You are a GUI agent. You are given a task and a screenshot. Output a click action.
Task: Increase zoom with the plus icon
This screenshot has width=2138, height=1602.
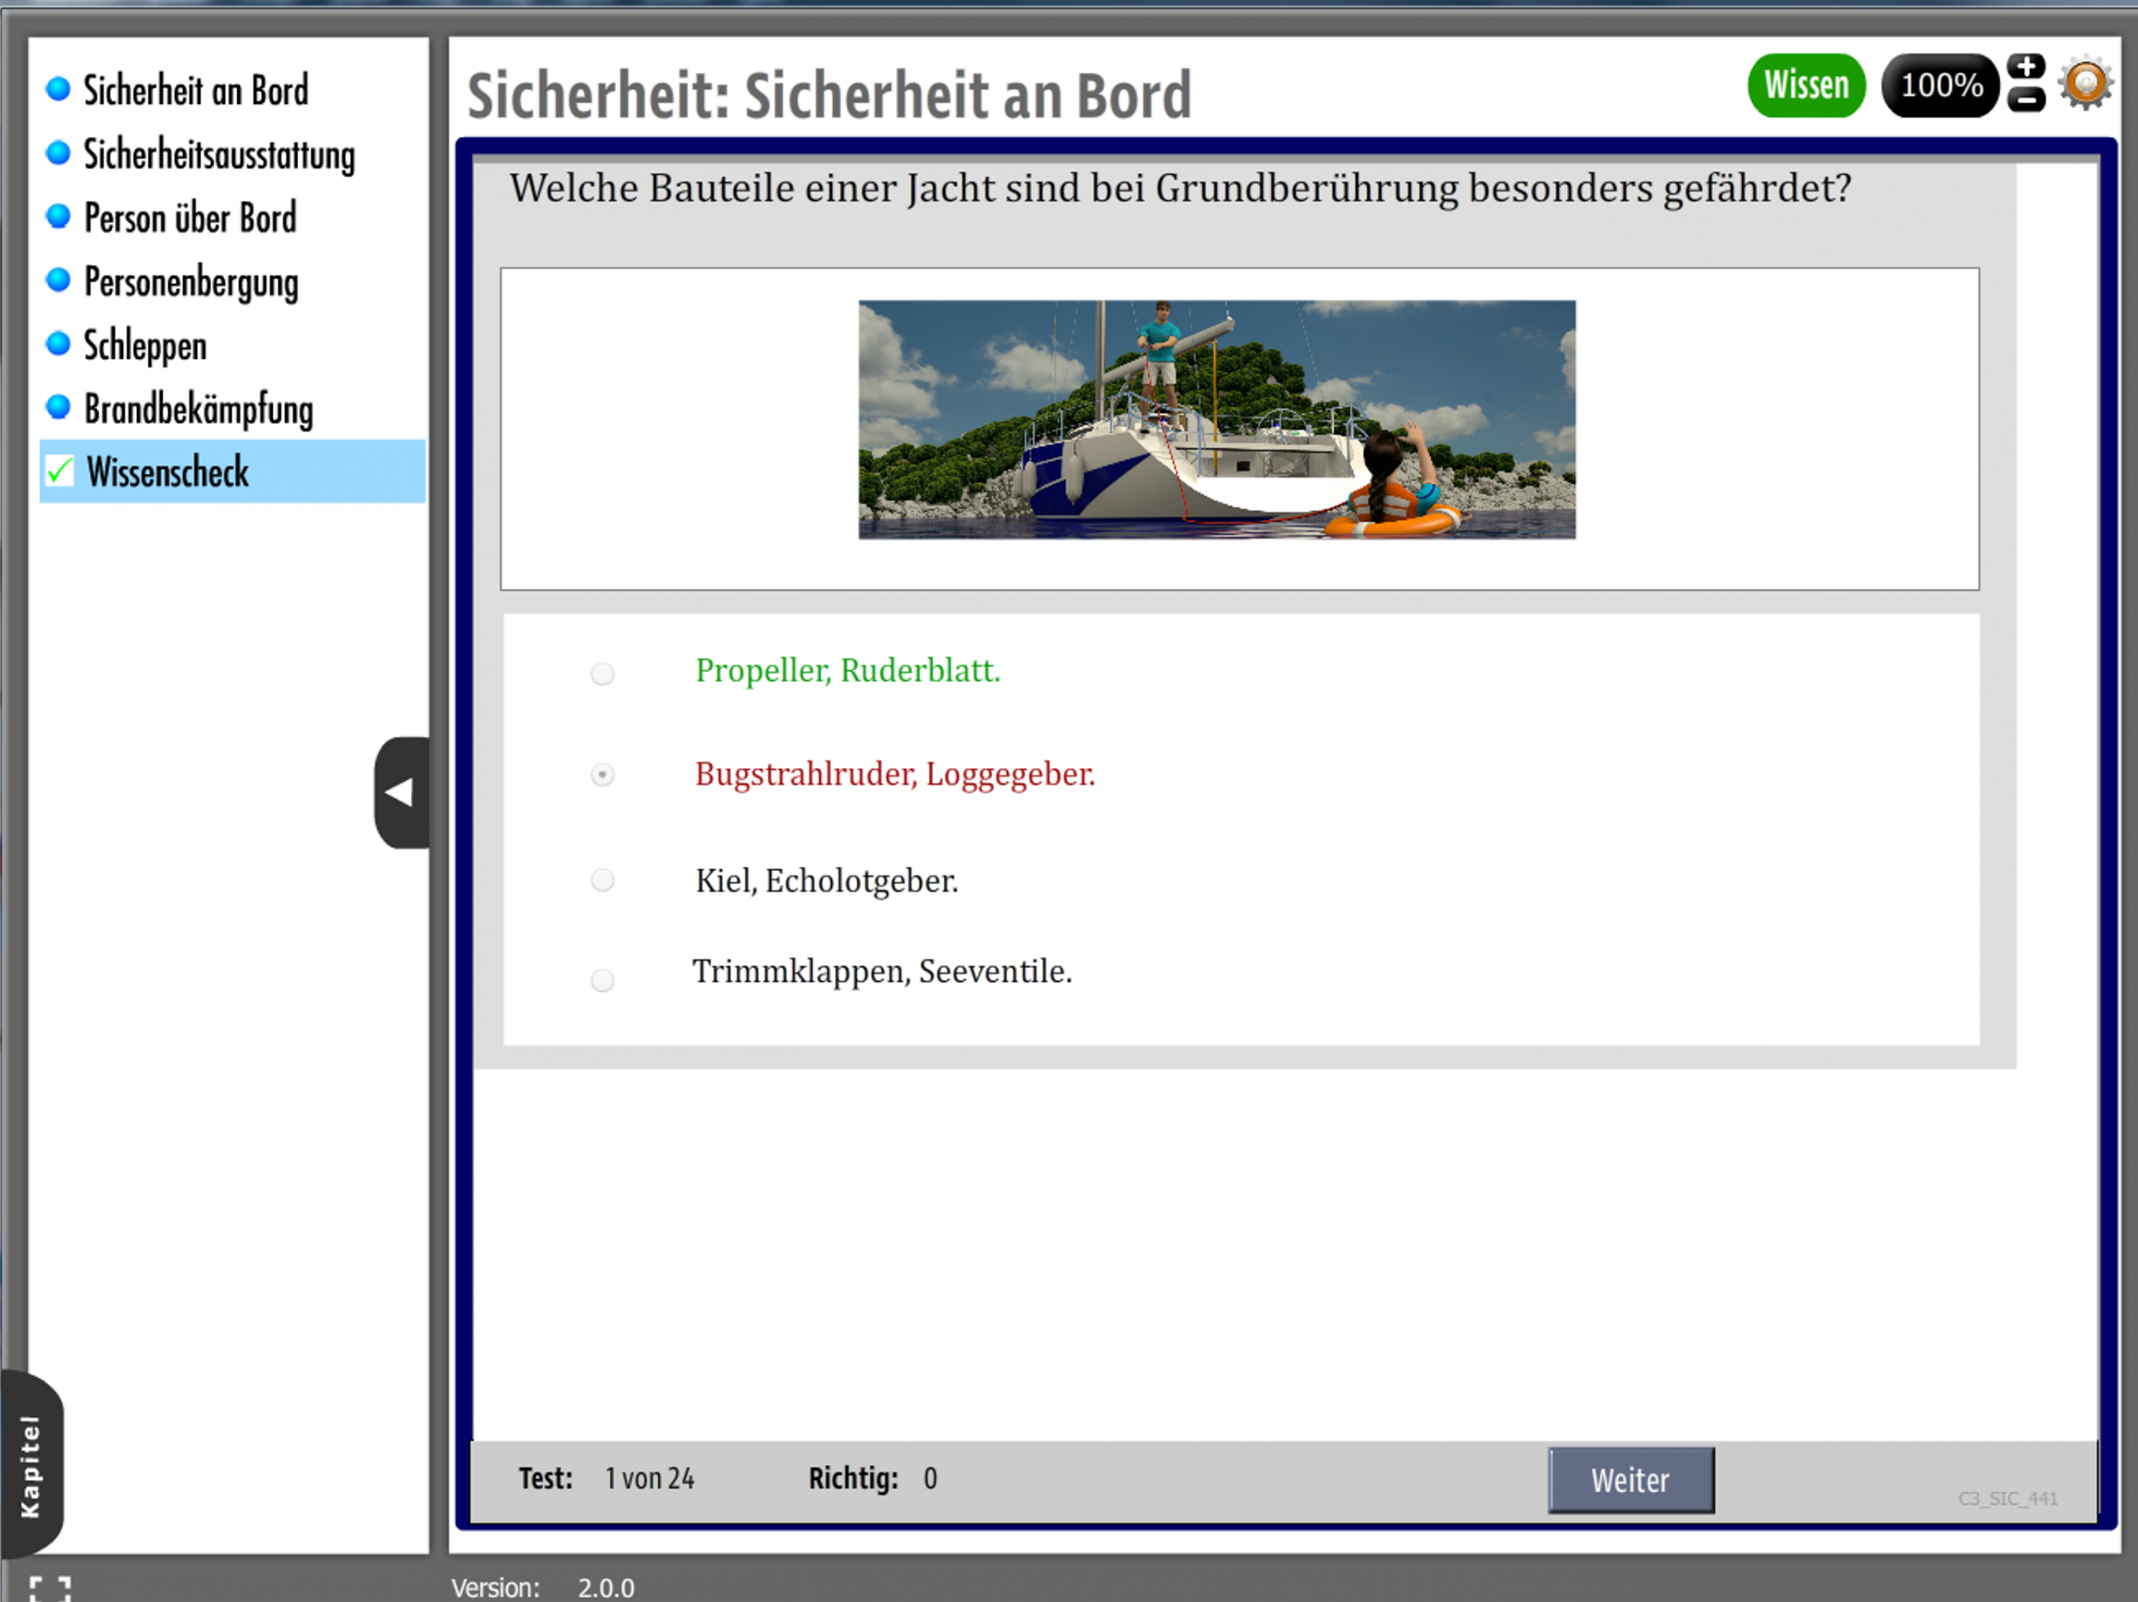click(x=2026, y=68)
